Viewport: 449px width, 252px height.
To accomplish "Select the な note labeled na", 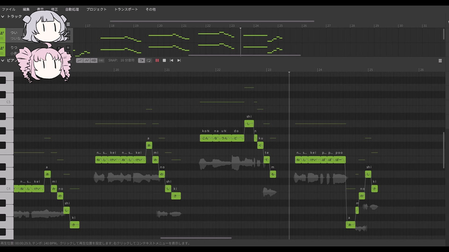I will 216,138.
